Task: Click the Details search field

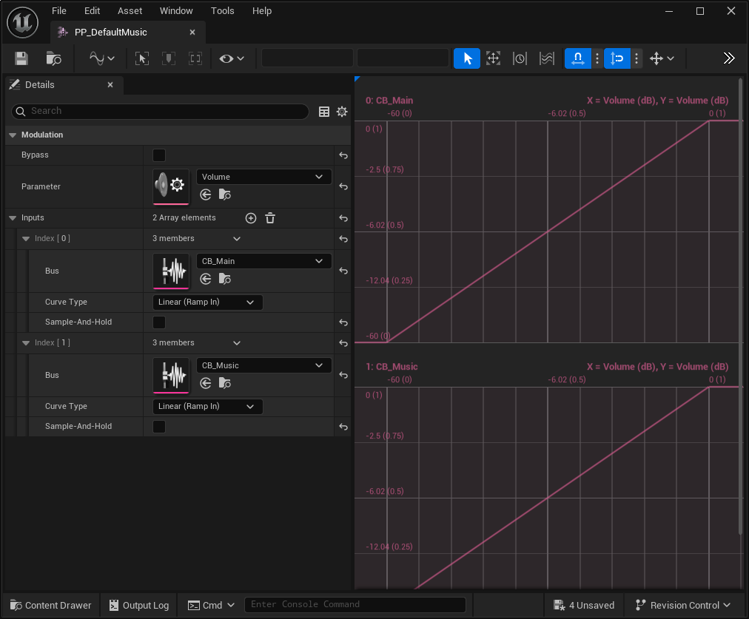Action: [x=160, y=111]
